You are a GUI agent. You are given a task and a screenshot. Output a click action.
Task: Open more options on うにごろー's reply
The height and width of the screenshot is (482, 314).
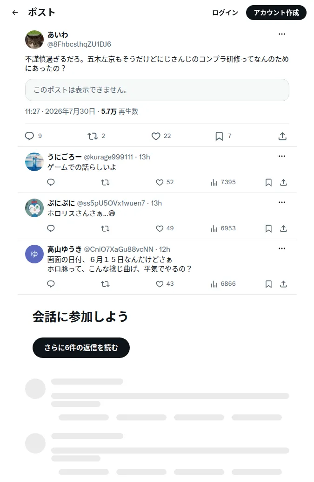pyautogui.click(x=282, y=156)
